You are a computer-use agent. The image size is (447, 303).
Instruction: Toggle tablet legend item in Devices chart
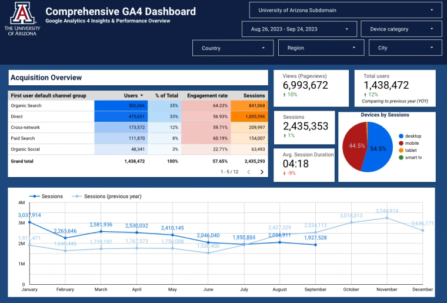(408, 150)
